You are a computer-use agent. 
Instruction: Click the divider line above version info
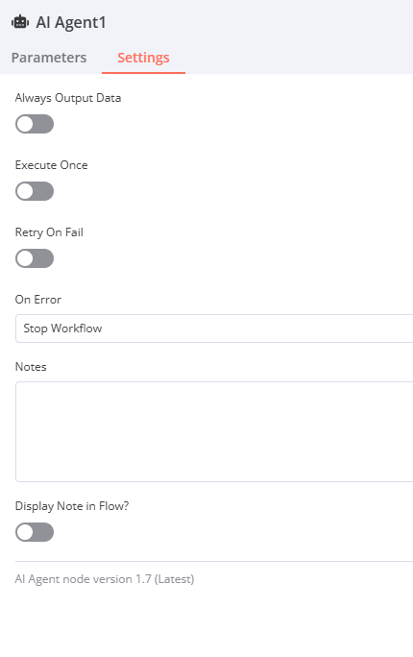coord(214,561)
